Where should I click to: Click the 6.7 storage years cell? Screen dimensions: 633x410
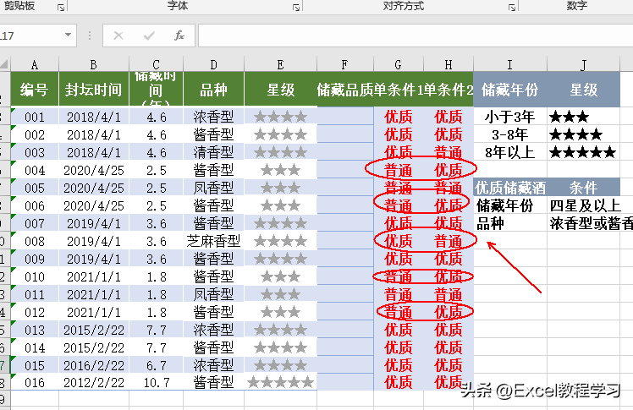point(157,365)
